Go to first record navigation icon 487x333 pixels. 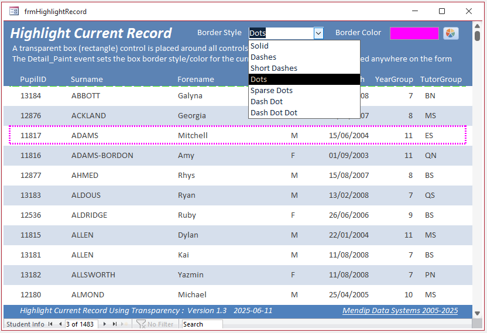click(x=50, y=324)
